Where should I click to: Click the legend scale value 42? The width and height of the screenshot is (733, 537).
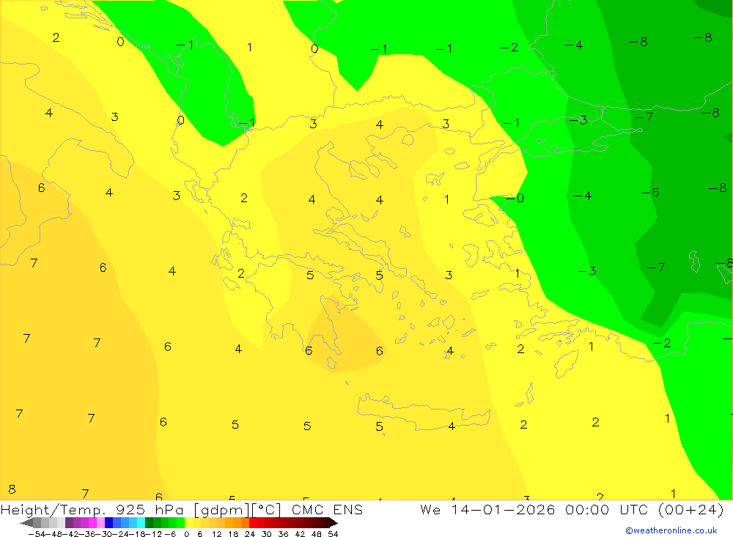(x=300, y=534)
